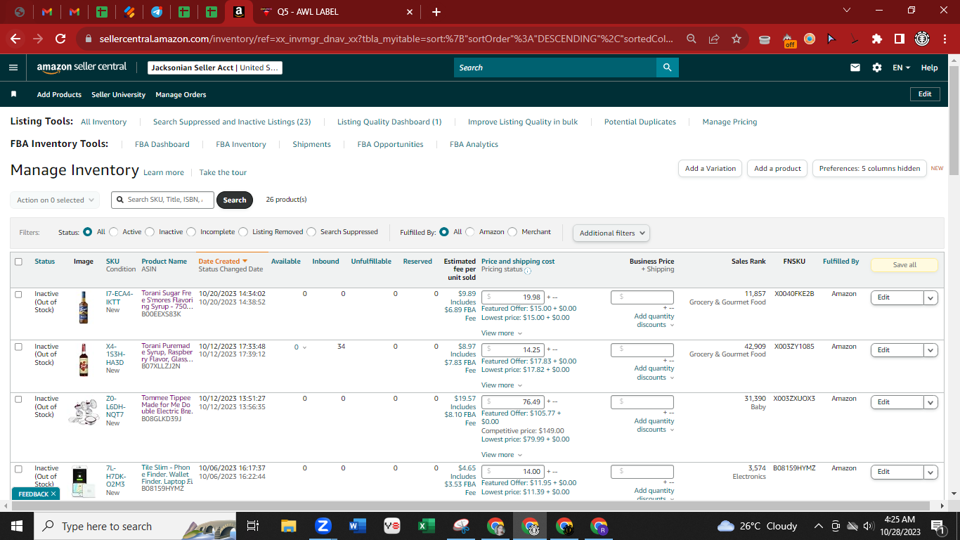Open the Action on 0 selected dropdown

55,200
